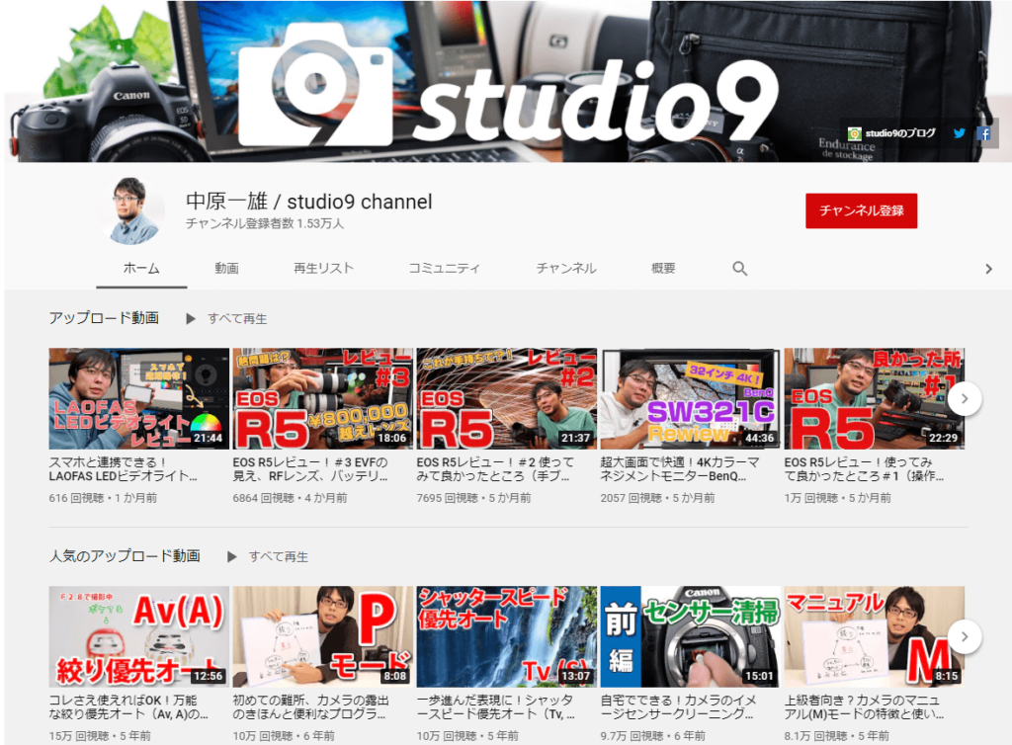
Task: Click the title 超大画面で快適！4Kカラーマネジメントモニター
Action: pos(680,469)
